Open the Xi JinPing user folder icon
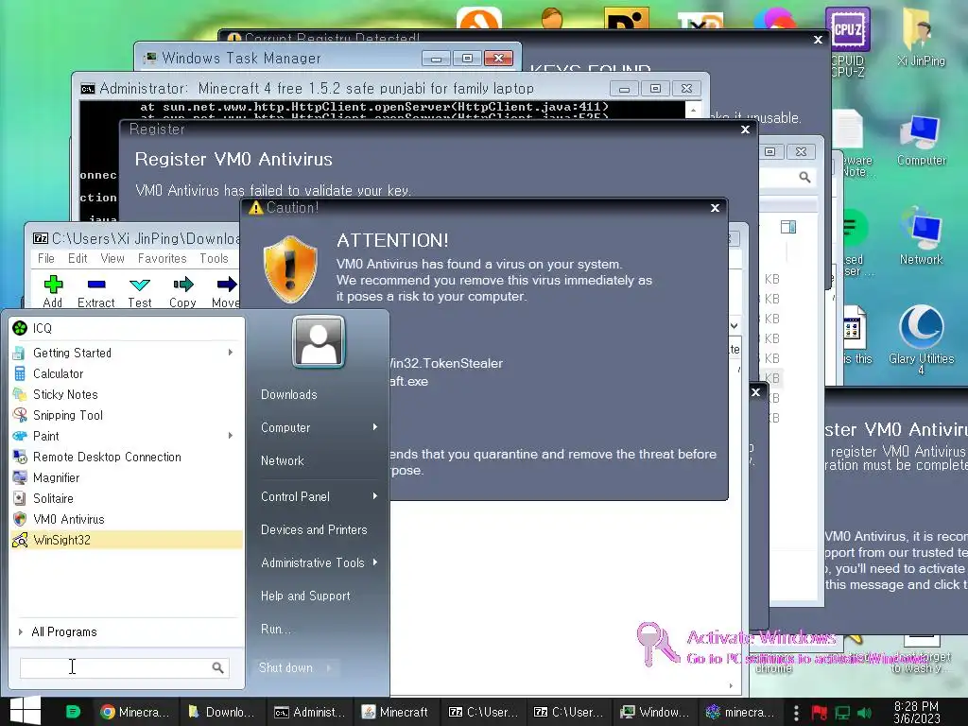Screen dimensions: 968x726 pyautogui.click(x=921, y=37)
